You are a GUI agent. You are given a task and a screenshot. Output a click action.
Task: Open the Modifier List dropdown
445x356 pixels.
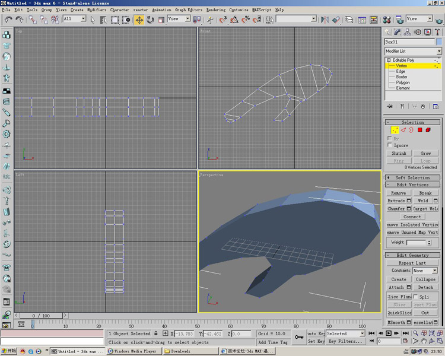[413, 52]
